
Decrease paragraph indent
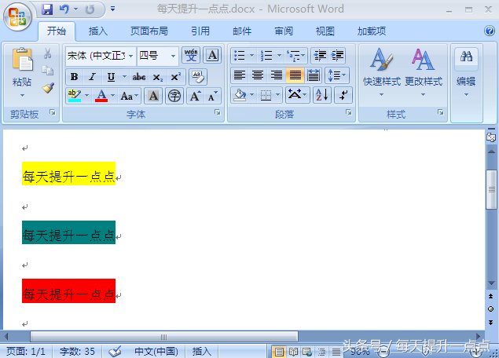320,55
